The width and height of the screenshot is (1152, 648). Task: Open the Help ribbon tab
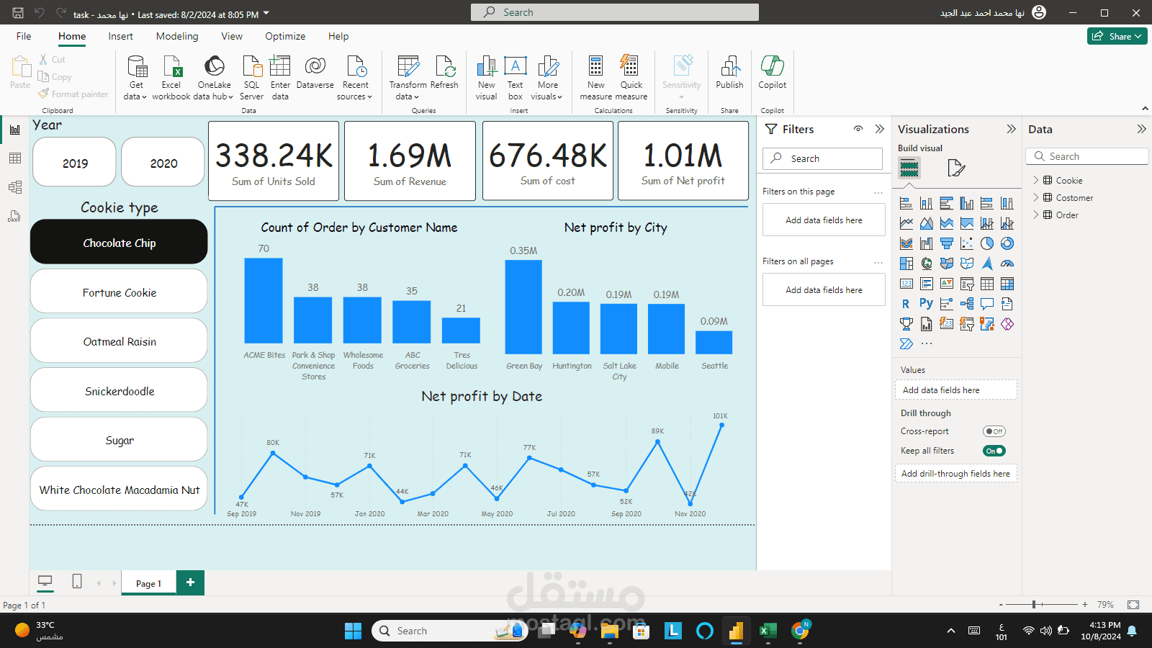[x=338, y=36]
